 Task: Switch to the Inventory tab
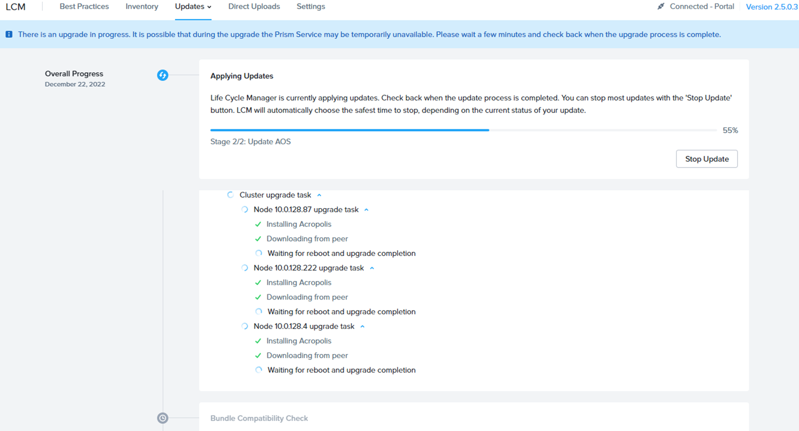[x=142, y=7]
